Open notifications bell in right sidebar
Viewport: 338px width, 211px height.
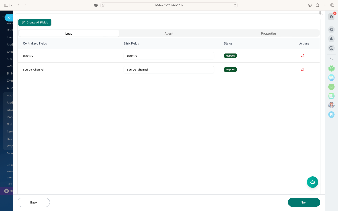331,39
